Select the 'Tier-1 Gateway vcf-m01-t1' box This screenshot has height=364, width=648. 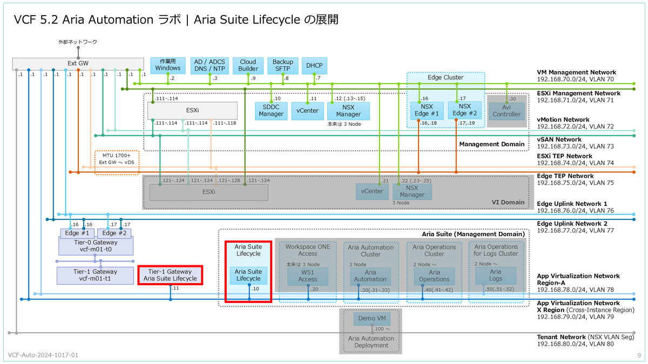(x=95, y=276)
